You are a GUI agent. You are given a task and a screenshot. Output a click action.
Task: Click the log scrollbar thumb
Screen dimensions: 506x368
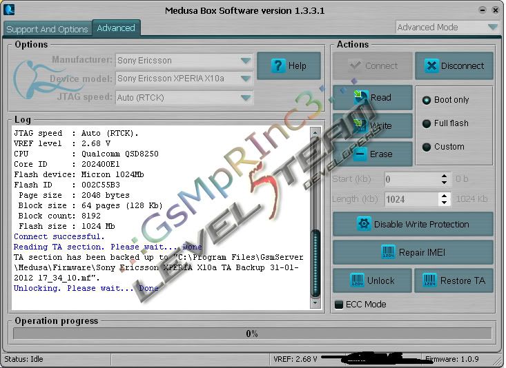(x=315, y=263)
